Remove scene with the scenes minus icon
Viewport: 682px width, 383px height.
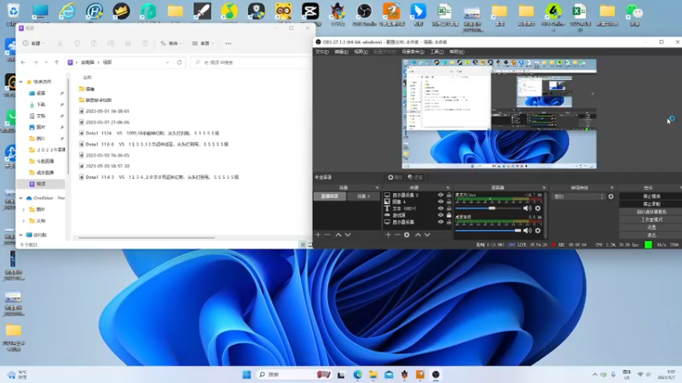[x=327, y=235]
